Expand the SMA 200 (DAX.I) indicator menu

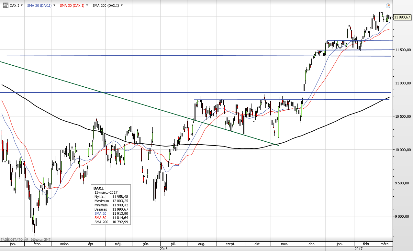[121, 5]
